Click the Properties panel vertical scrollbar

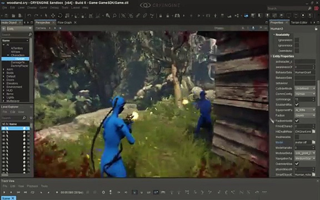(x=318, y=93)
